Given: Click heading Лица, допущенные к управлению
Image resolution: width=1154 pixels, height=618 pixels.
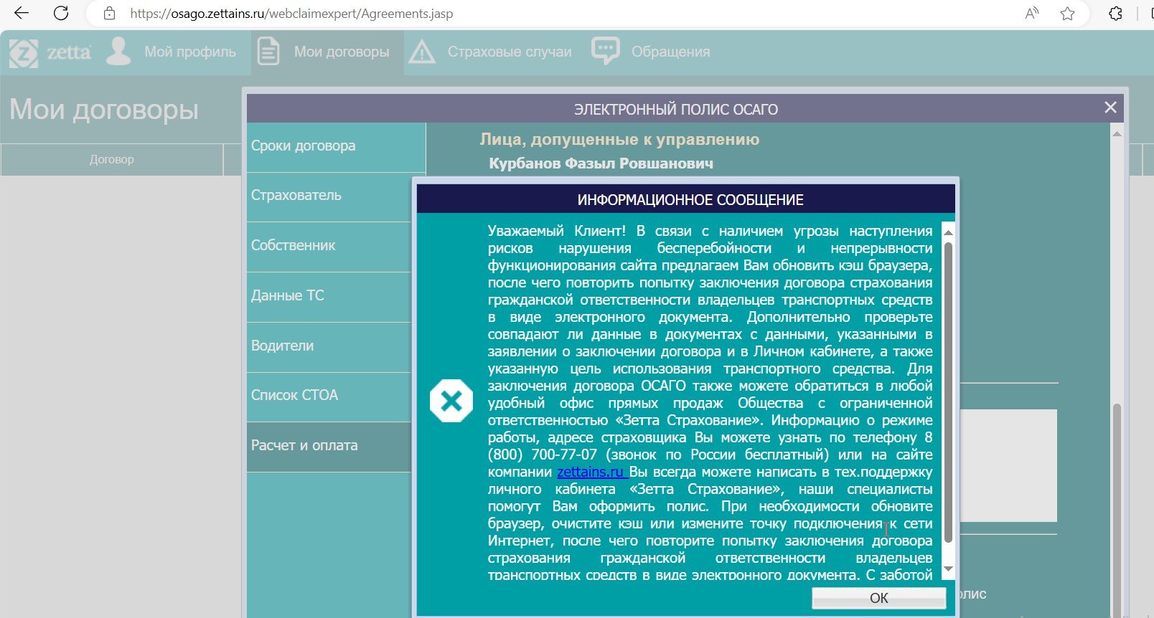Looking at the screenshot, I should (619, 140).
